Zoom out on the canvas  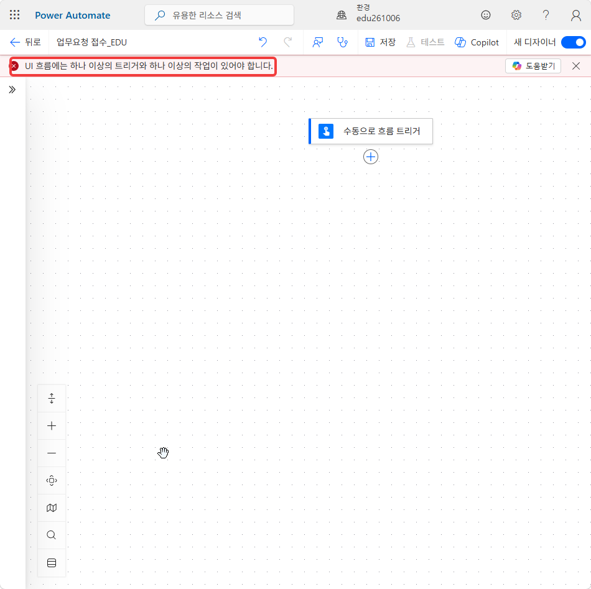coord(52,453)
